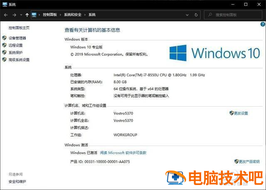Click the 计算机名 value Vostro5370
This screenshot has height=190, width=266.
[x=123, y=113]
